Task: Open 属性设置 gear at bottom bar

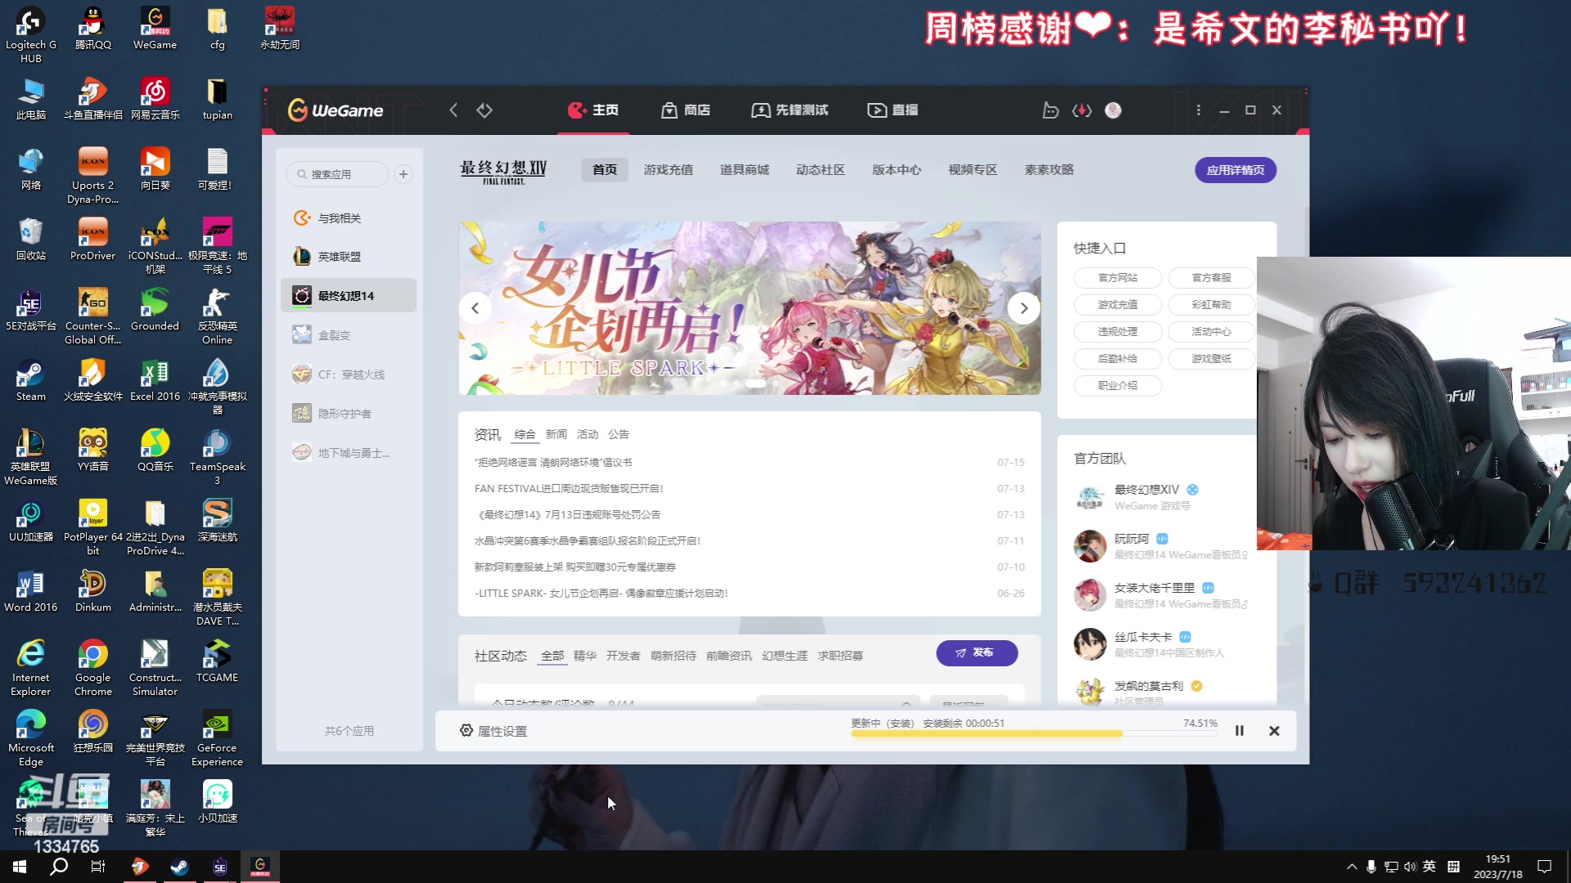Action: point(493,731)
